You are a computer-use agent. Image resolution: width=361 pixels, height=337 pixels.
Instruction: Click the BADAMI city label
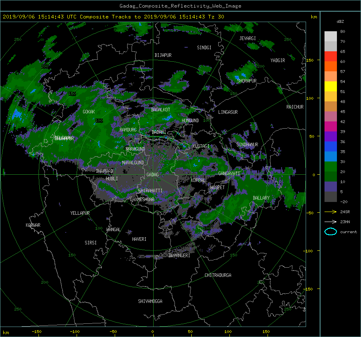[159, 132]
